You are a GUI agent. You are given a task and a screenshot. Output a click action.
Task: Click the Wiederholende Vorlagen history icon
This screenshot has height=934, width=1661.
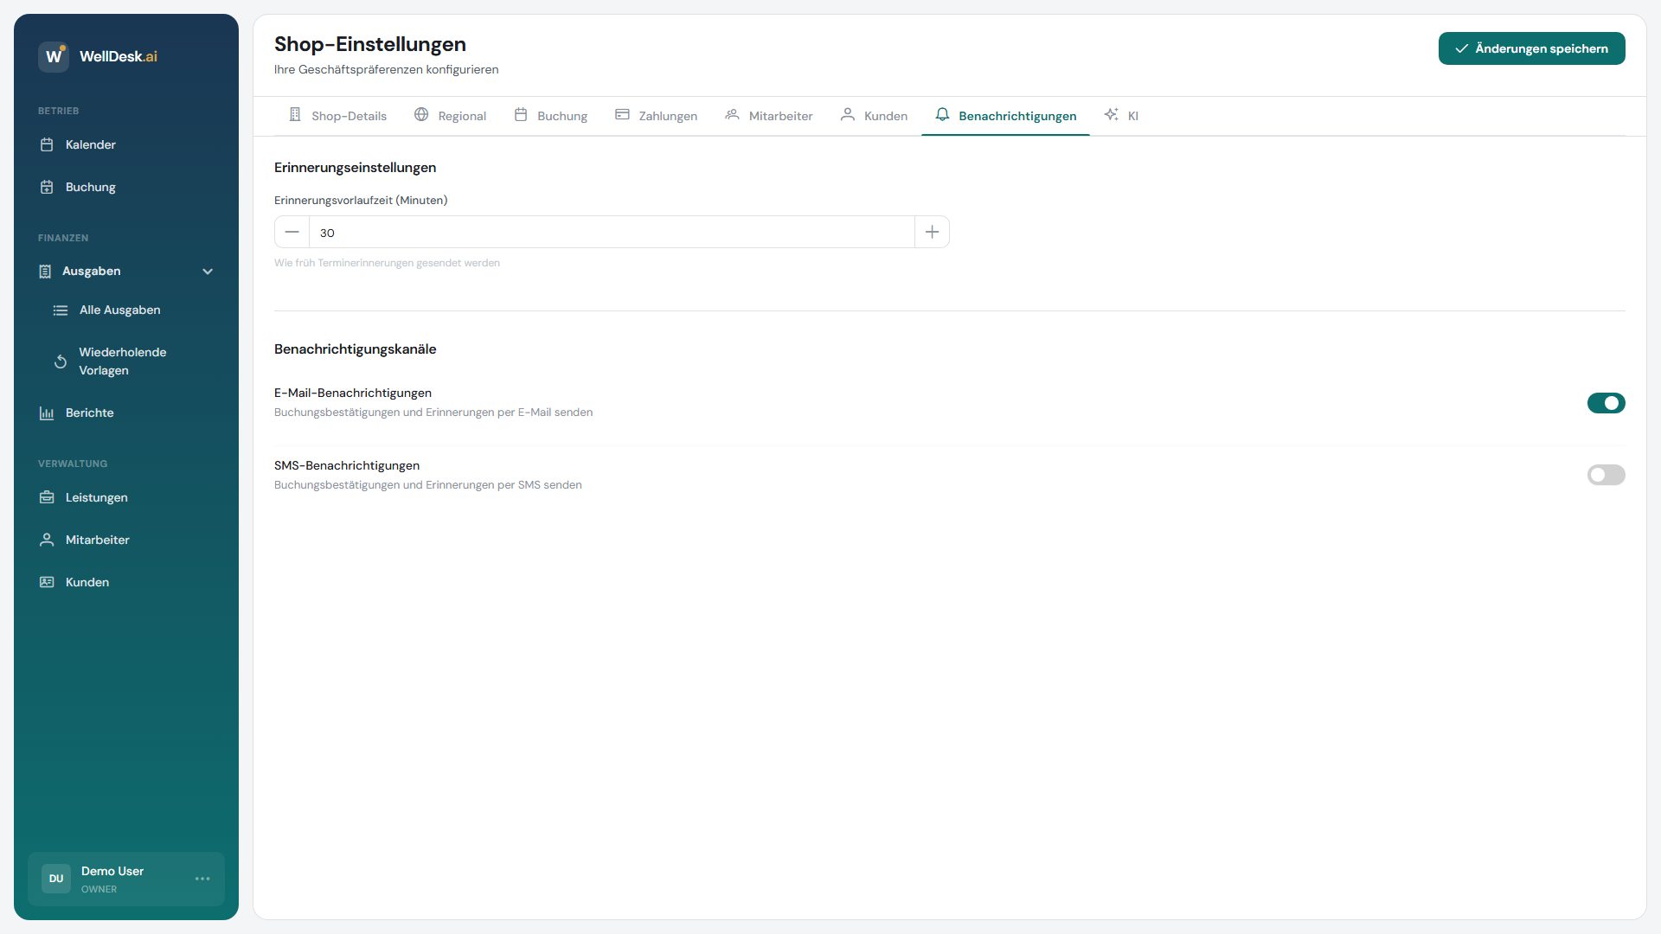[x=61, y=361]
